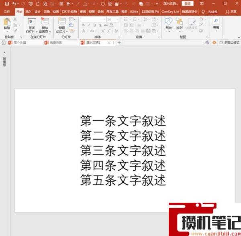Switch to the 动画 Animations tab
241x236 pixels.
[x=56, y=12]
